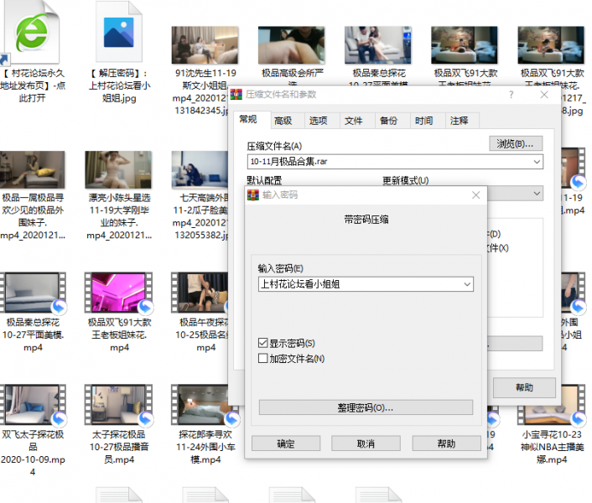Open the 更新模式 dropdown list

tap(537, 194)
